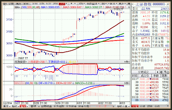Click the 细 button beside 分时成交
Image resolution: width=172 pixels, height=110 pixels.
click(x=161, y=72)
